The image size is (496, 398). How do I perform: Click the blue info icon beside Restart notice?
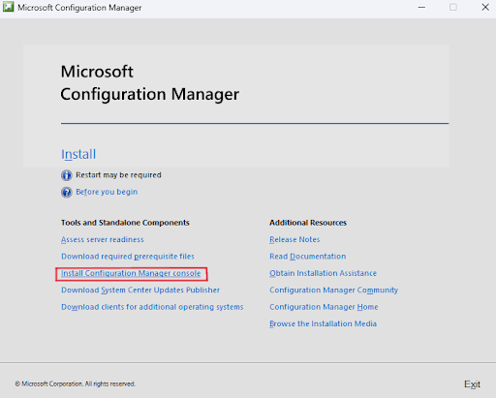67,175
